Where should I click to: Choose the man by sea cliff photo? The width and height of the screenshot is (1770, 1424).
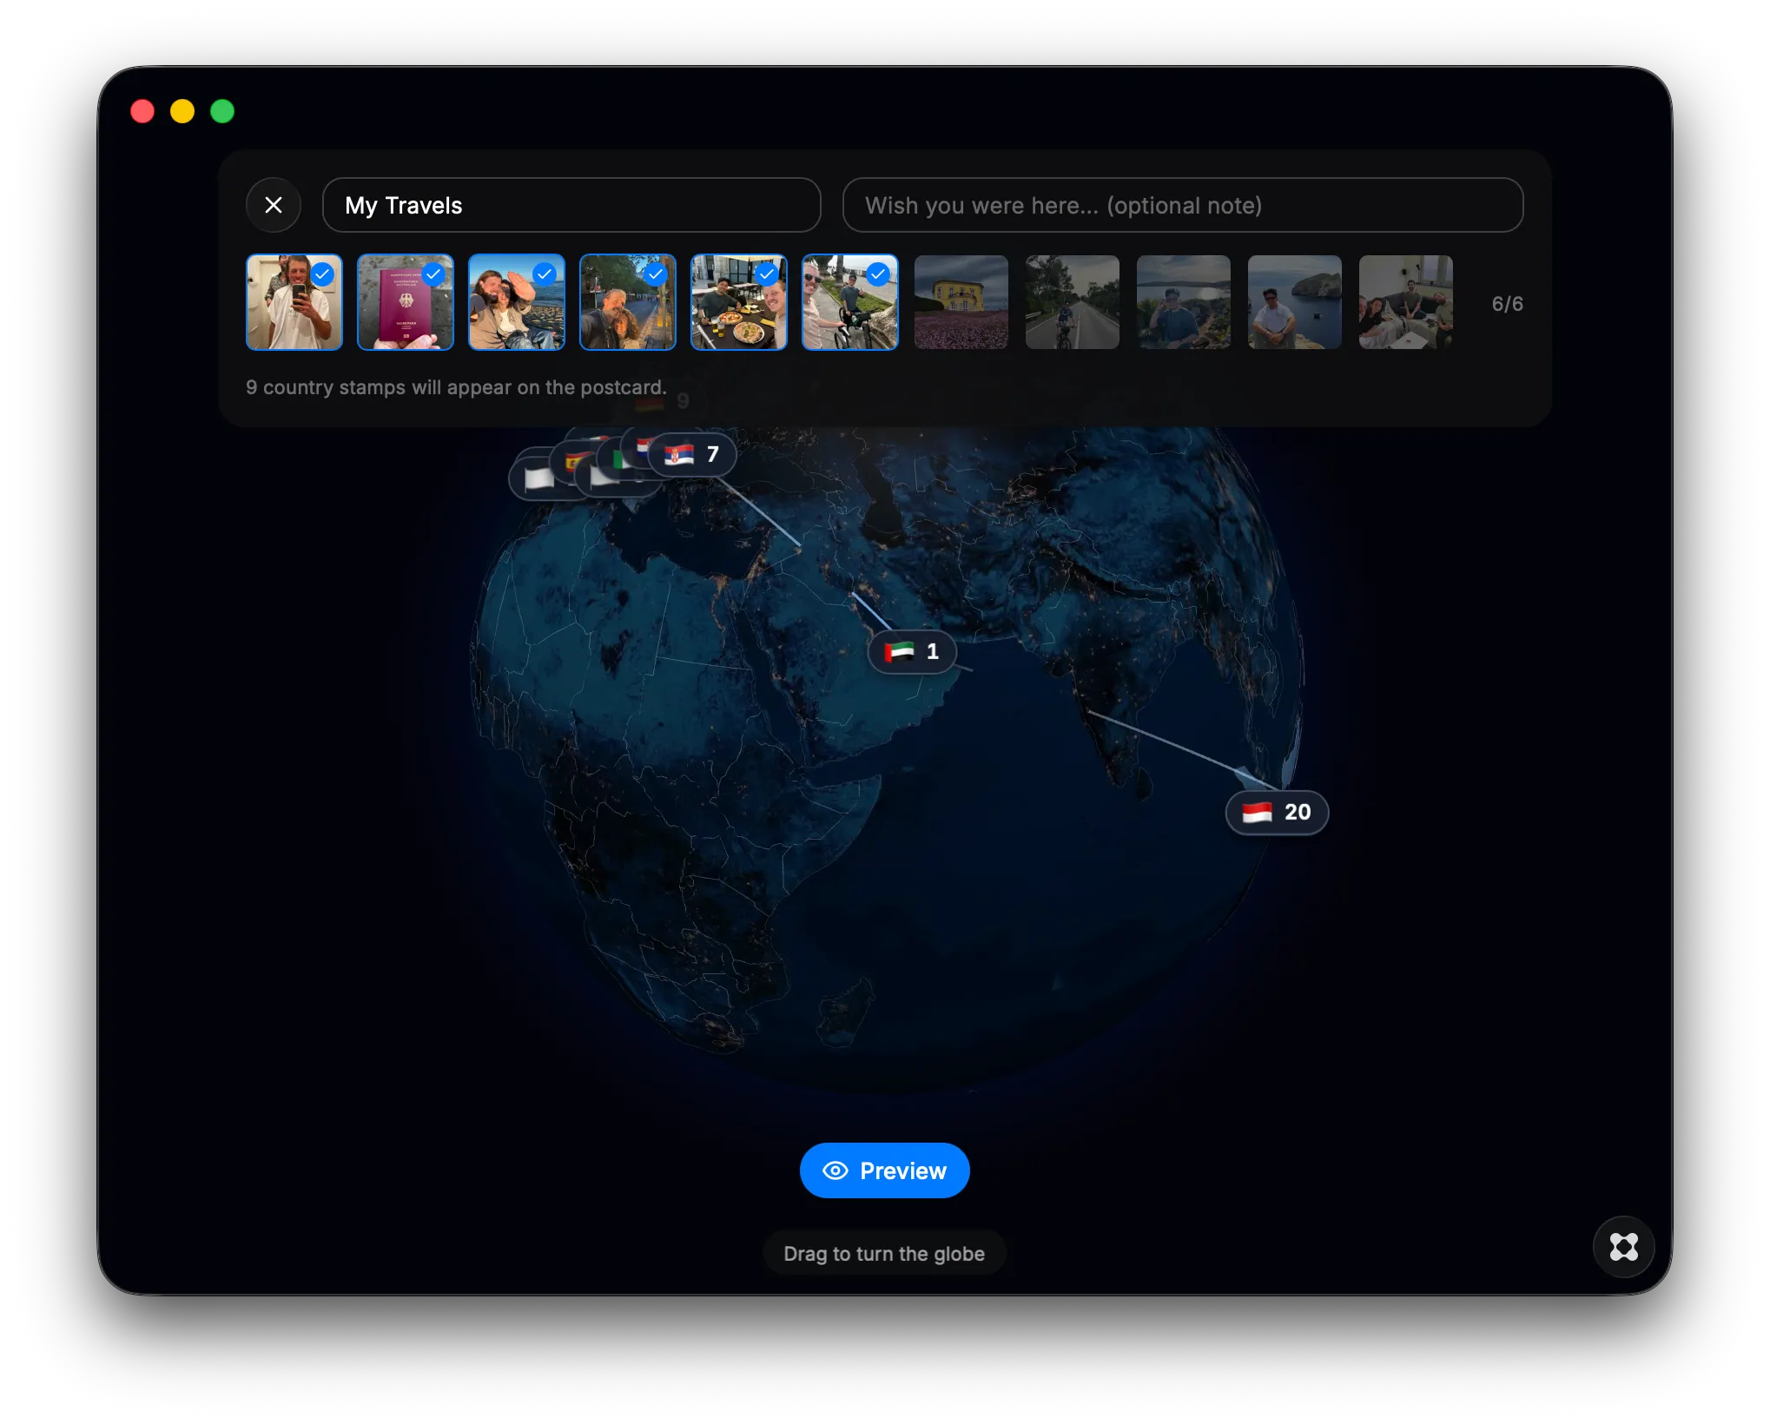click(x=1295, y=302)
